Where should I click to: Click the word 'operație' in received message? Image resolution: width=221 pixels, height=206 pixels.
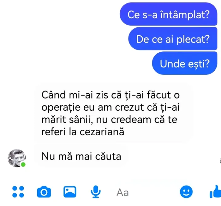click(x=61, y=108)
